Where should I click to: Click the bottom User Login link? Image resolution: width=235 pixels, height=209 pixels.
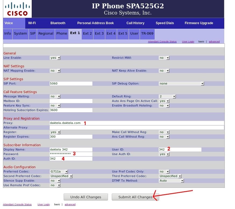coord(44,204)
